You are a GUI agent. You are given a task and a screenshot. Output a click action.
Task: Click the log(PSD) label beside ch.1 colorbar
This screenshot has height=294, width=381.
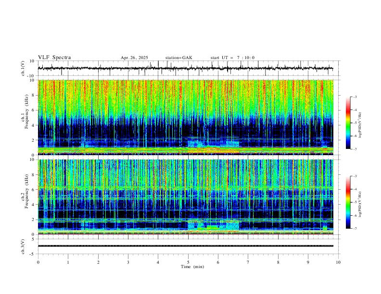coord(360,125)
